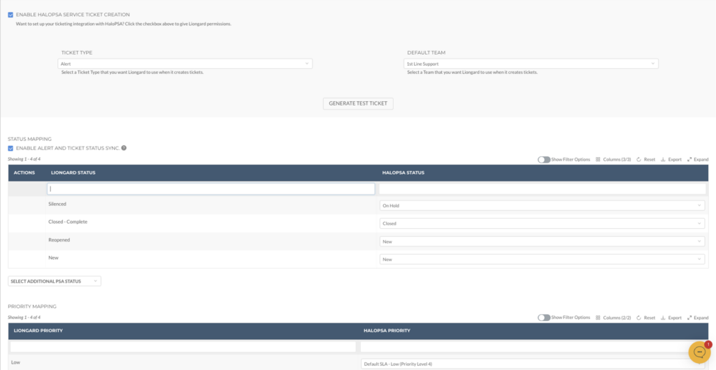Open the Default Team dropdown

pos(531,64)
